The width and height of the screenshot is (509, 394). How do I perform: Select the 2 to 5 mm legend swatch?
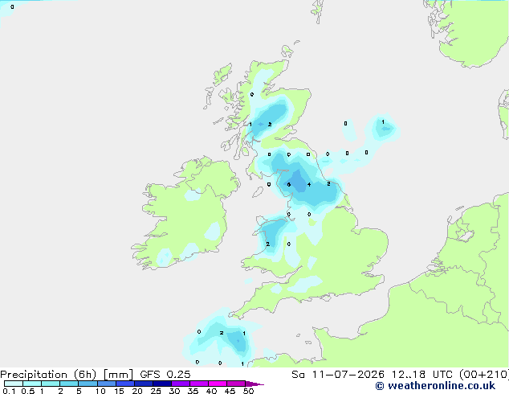pos(69,384)
